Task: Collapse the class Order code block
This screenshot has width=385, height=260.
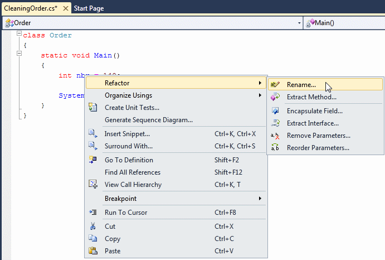Action: point(19,33)
